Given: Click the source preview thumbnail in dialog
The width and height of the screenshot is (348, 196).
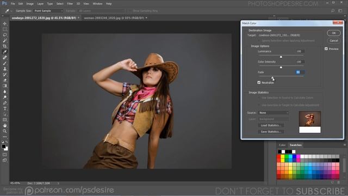Looking at the screenshot, I should 310,122.
